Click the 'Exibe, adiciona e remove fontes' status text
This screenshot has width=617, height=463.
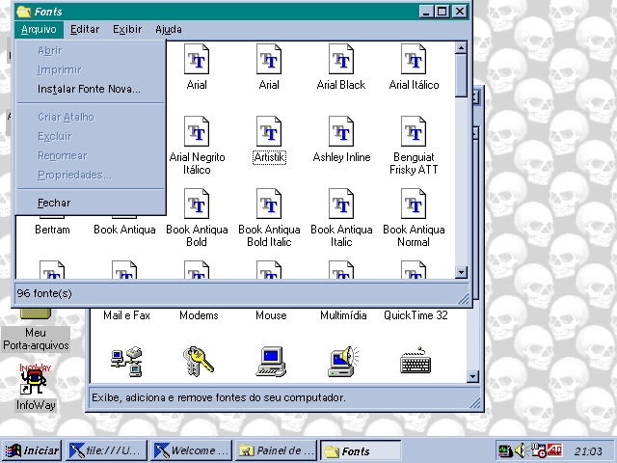(219, 397)
